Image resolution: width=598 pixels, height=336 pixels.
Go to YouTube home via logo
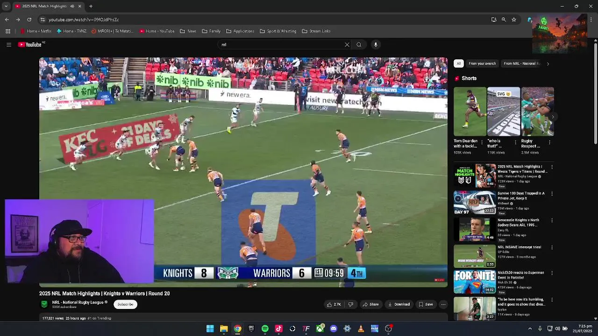[x=30, y=45]
